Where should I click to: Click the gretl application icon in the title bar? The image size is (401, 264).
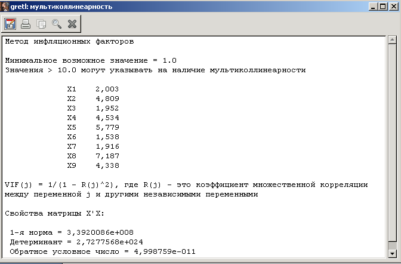[5, 7]
